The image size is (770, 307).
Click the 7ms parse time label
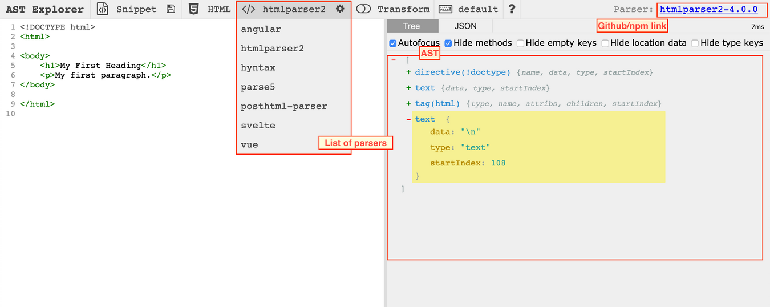point(757,27)
